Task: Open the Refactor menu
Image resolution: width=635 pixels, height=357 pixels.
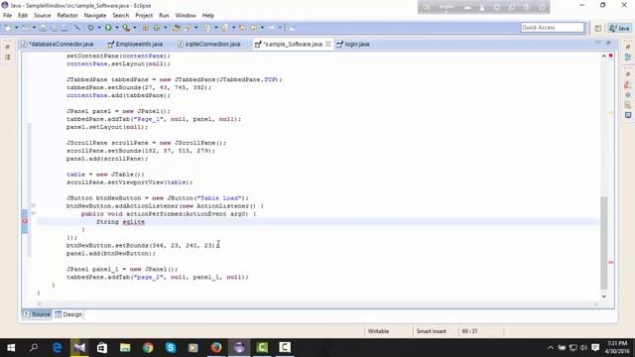Action: pyautogui.click(x=67, y=16)
